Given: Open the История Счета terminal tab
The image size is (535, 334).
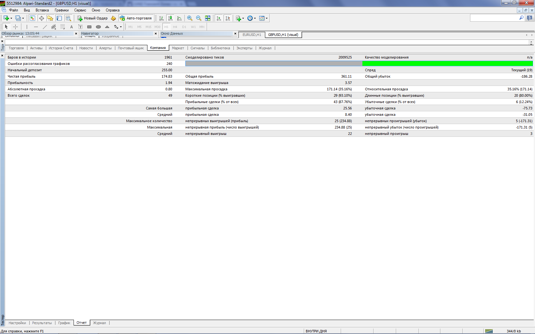Looking at the screenshot, I should coord(61,48).
